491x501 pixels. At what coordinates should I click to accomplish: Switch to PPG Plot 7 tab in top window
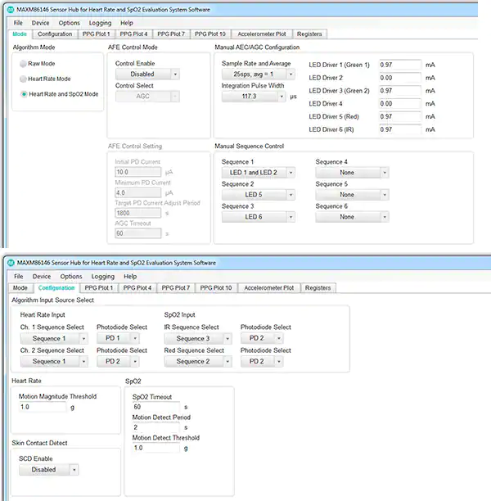[x=171, y=34]
